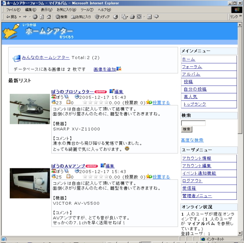Image resolution: width=244 pixels, height=243 pixels.
Task: Click the comments count icon on AVアンプ entry
Action: point(68,176)
